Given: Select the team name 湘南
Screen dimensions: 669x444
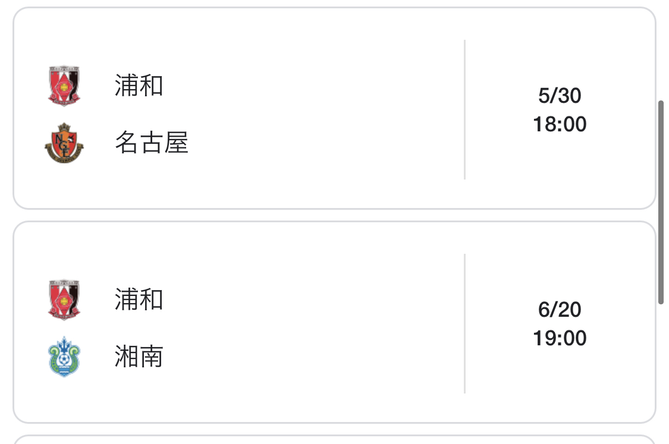Looking at the screenshot, I should pos(139,357).
